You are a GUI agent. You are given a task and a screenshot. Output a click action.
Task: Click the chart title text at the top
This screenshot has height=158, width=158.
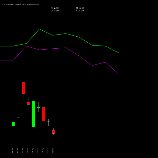click(21, 5)
